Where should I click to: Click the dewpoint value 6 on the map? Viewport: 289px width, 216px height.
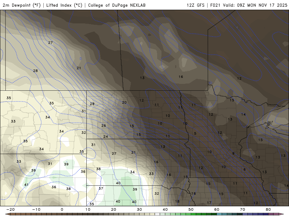pos(245,170)
